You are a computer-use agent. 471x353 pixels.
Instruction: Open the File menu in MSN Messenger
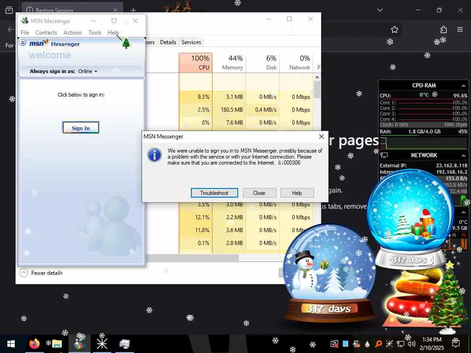(25, 33)
